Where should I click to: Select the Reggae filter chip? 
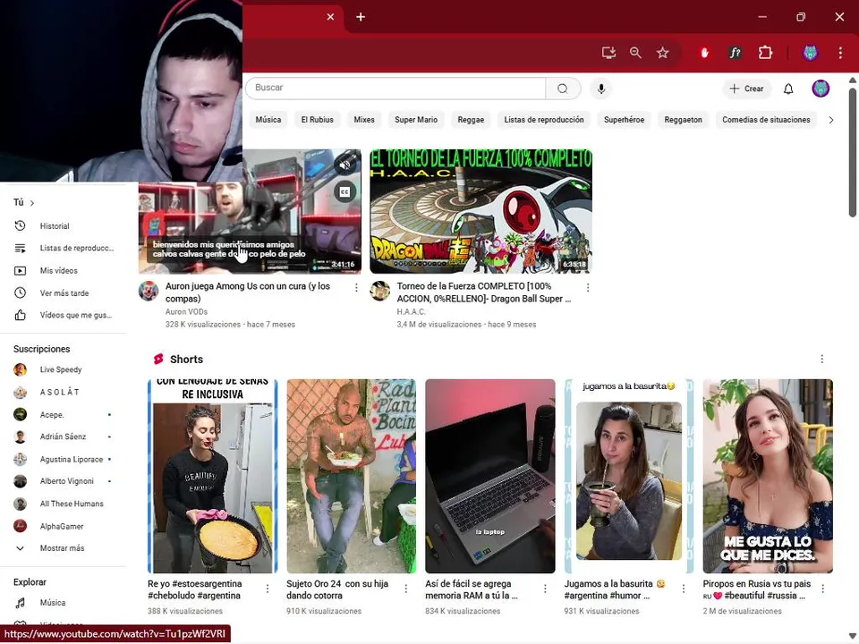click(x=471, y=119)
